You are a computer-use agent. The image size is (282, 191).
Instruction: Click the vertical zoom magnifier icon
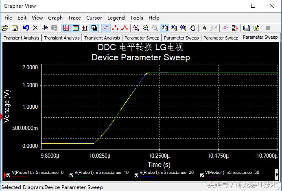coord(183,28)
